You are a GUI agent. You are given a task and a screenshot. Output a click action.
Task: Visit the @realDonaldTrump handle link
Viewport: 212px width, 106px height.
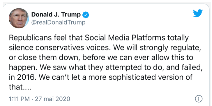click(x=58, y=23)
